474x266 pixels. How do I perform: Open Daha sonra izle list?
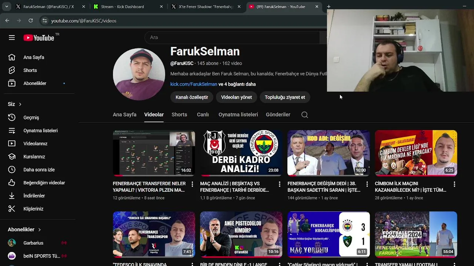point(39,170)
